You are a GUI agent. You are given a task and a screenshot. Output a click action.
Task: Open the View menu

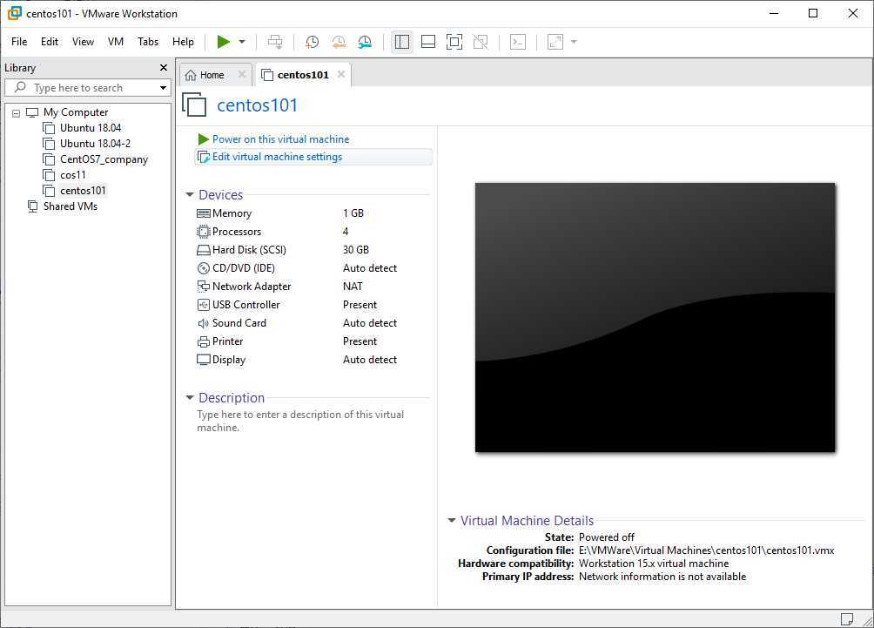[x=83, y=42]
